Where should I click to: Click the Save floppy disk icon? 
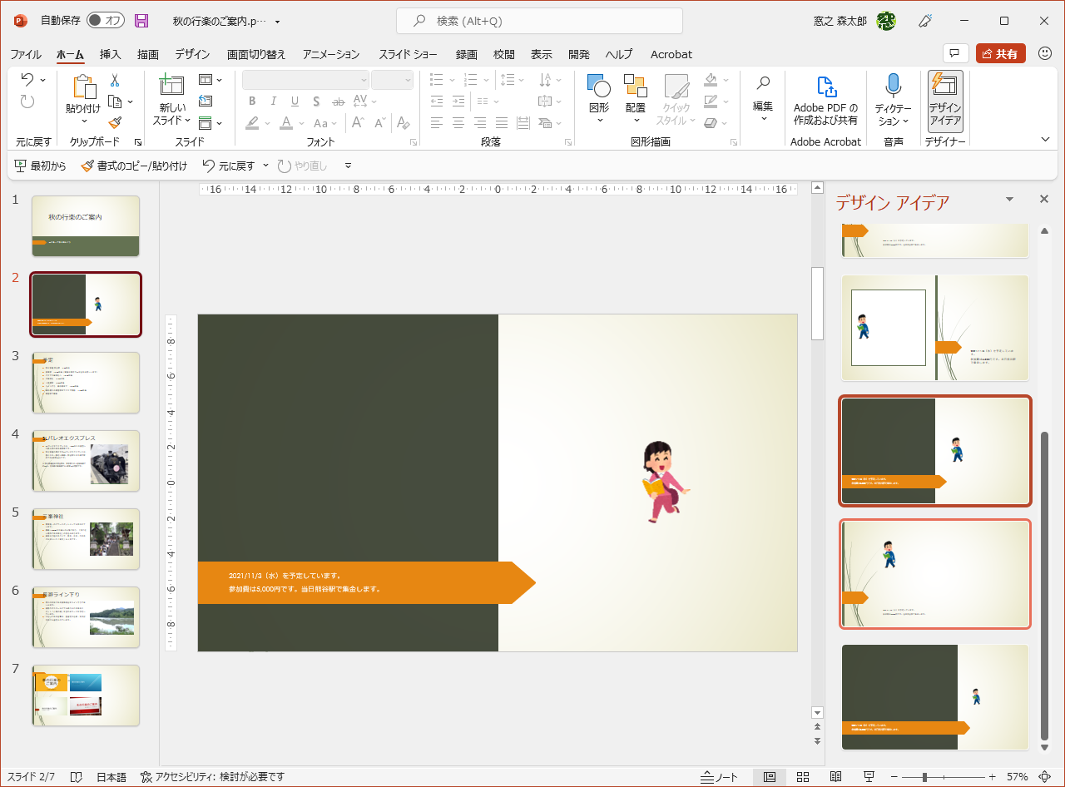141,21
